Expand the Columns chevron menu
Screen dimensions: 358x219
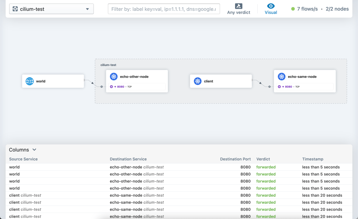(x=34, y=150)
